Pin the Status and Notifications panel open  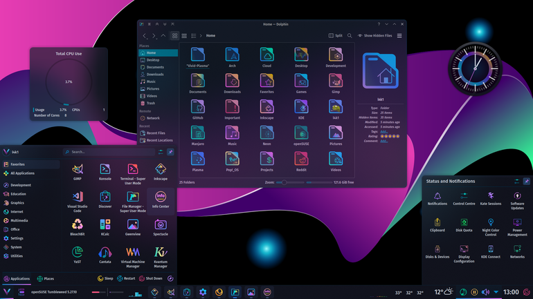pos(526,182)
